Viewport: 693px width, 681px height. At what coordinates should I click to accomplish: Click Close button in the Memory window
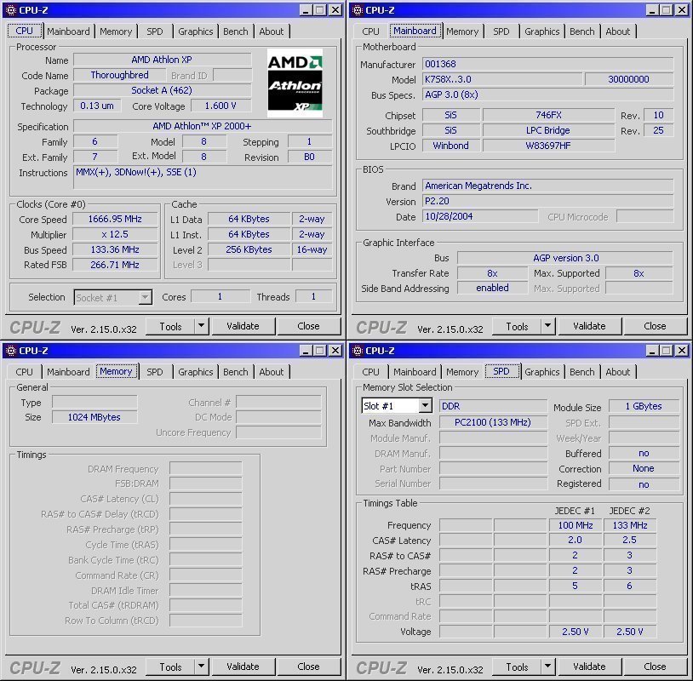308,667
